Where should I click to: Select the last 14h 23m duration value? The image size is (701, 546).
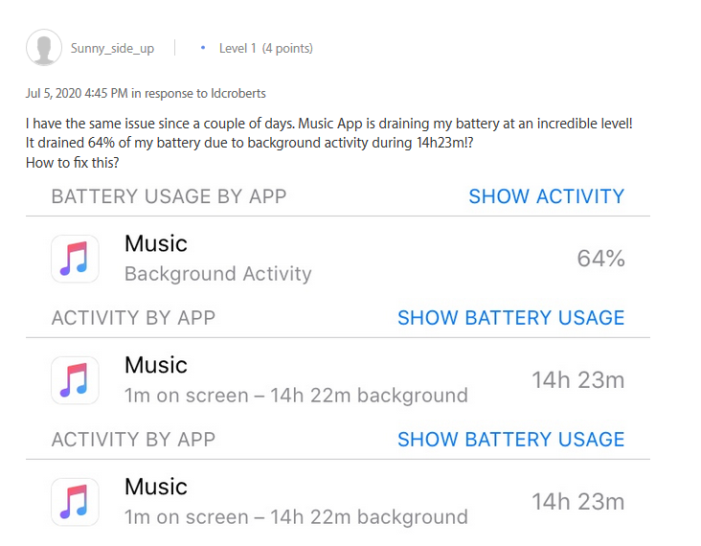(577, 502)
